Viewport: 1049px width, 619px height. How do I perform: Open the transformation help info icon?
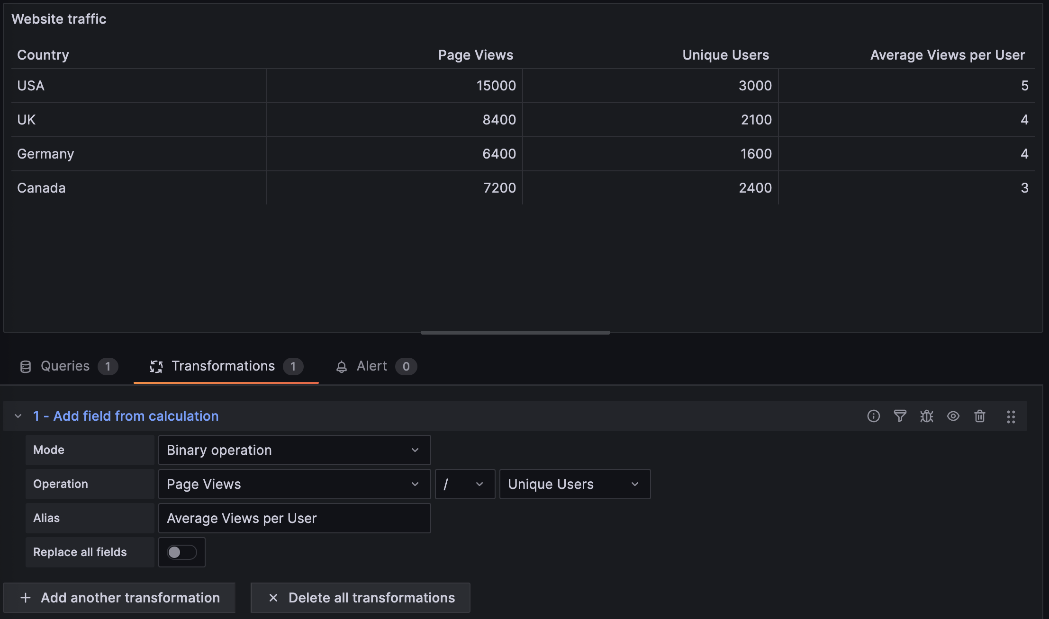[873, 416]
